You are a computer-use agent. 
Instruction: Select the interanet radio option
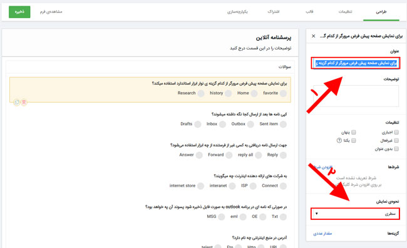tap(232, 186)
